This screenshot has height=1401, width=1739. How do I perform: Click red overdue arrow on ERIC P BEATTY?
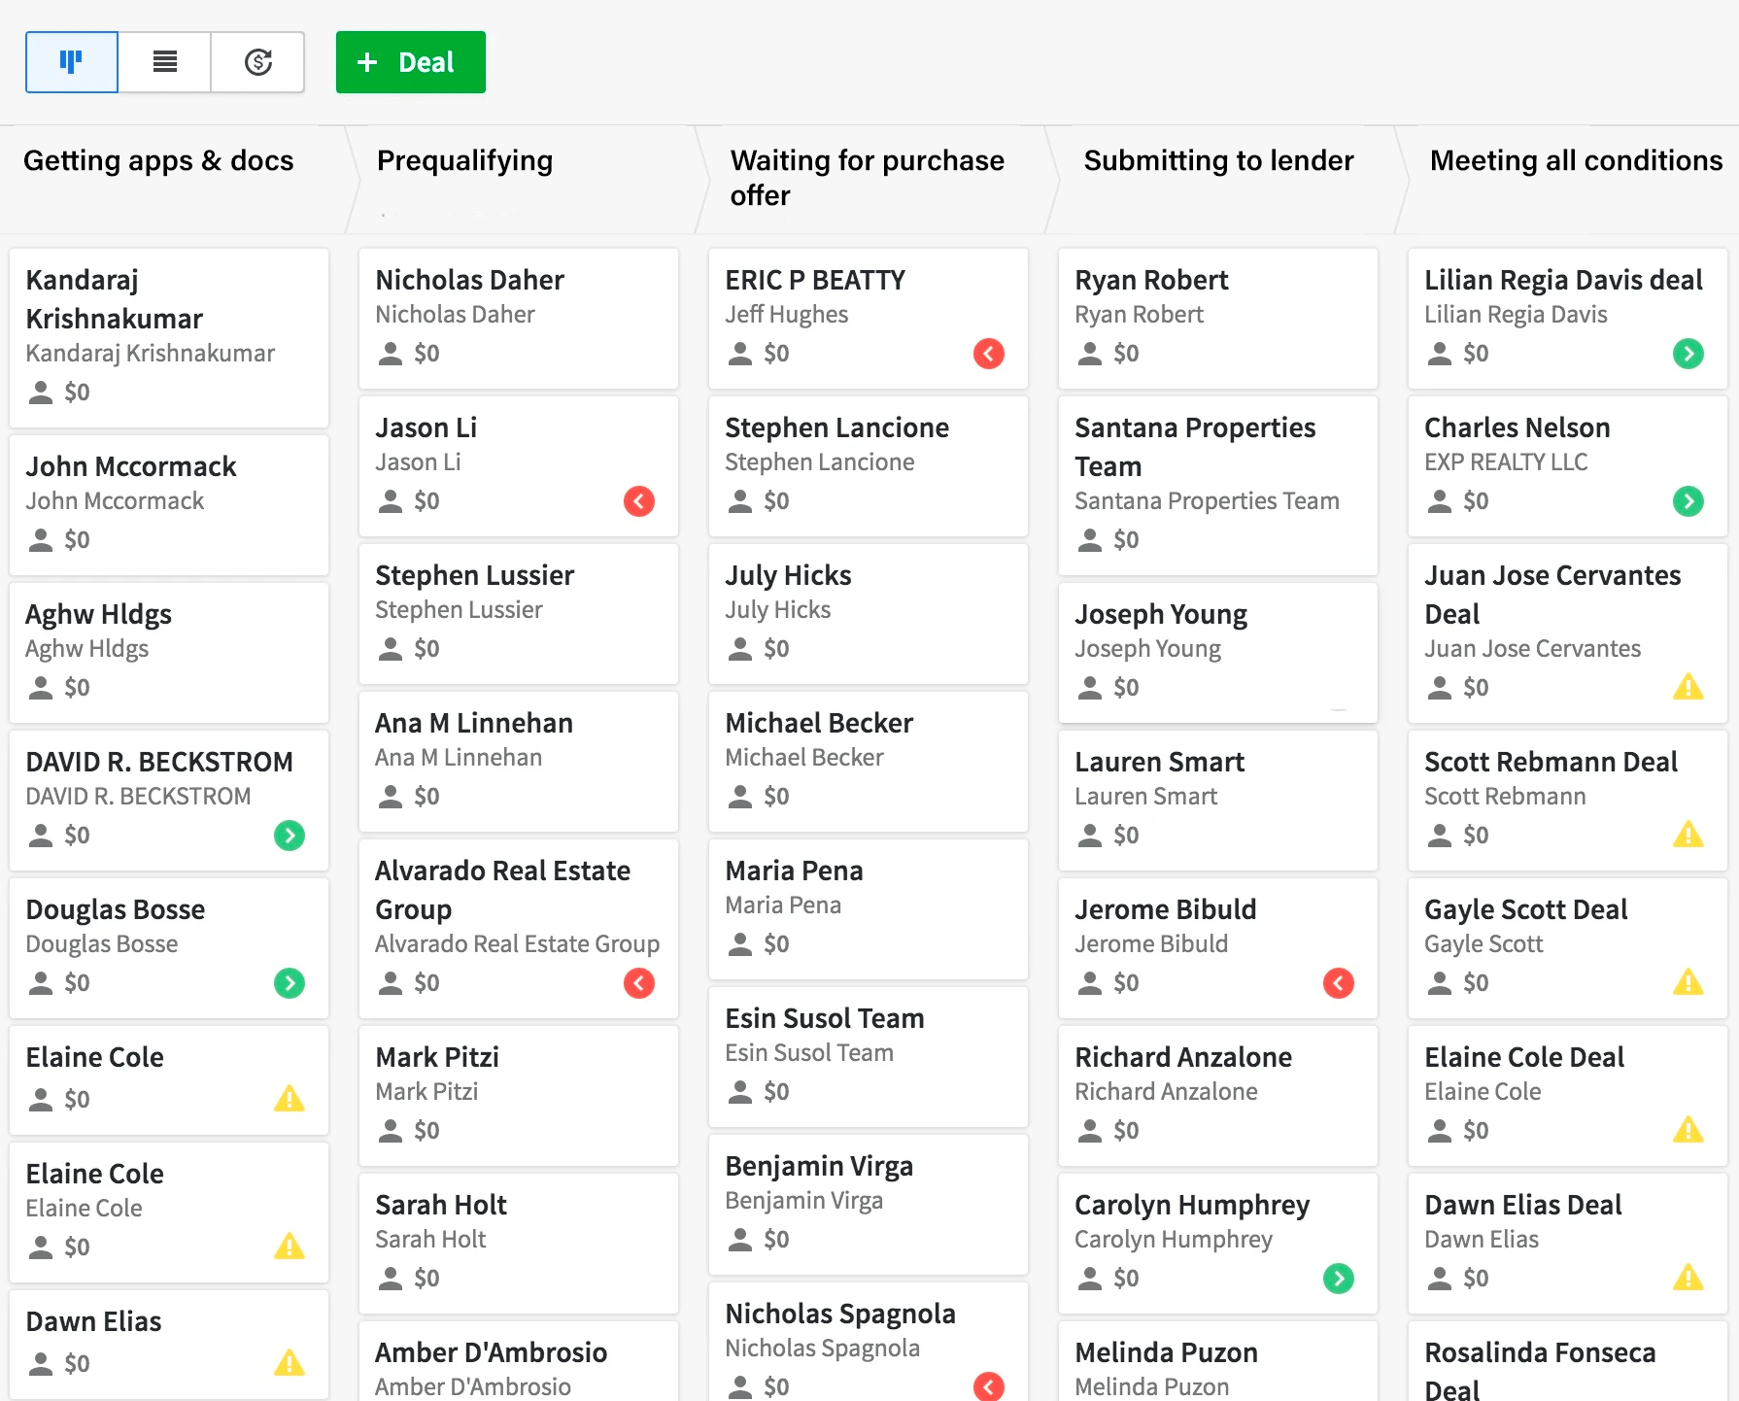[988, 354]
